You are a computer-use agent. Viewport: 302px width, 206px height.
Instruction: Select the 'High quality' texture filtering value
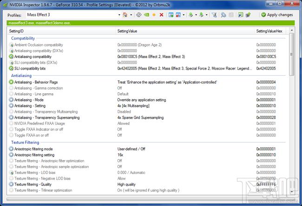tap(126, 184)
